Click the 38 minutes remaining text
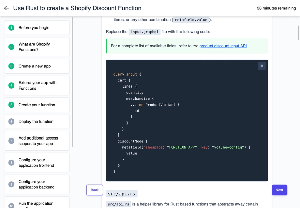The height and width of the screenshot is (208, 300). 276,8
